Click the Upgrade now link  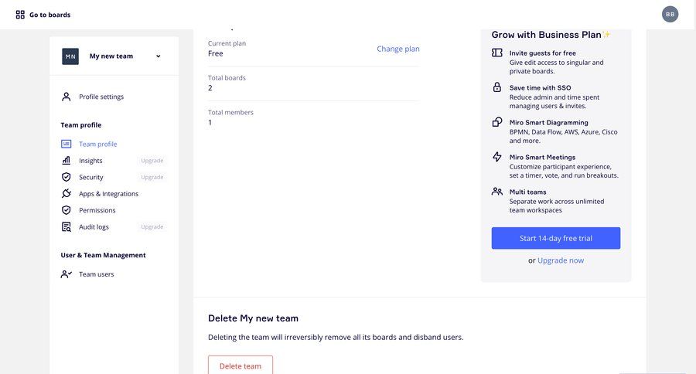point(561,260)
